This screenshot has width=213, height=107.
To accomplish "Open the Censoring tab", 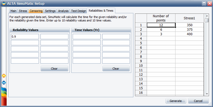I will [36, 11].
